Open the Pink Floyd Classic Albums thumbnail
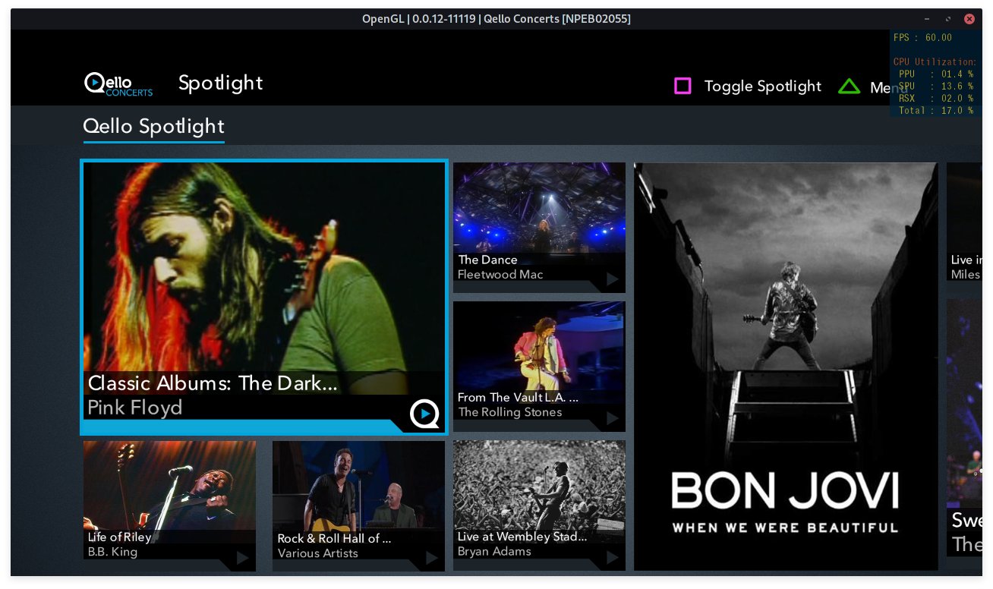Viewport: 993px width, 589px height. 263,298
